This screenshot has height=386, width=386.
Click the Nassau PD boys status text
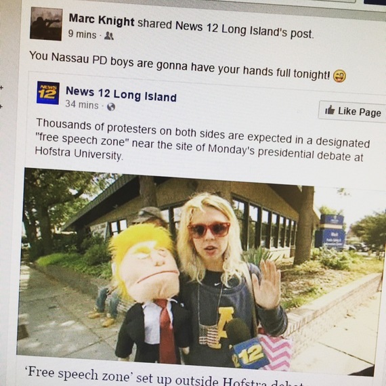coord(179,65)
